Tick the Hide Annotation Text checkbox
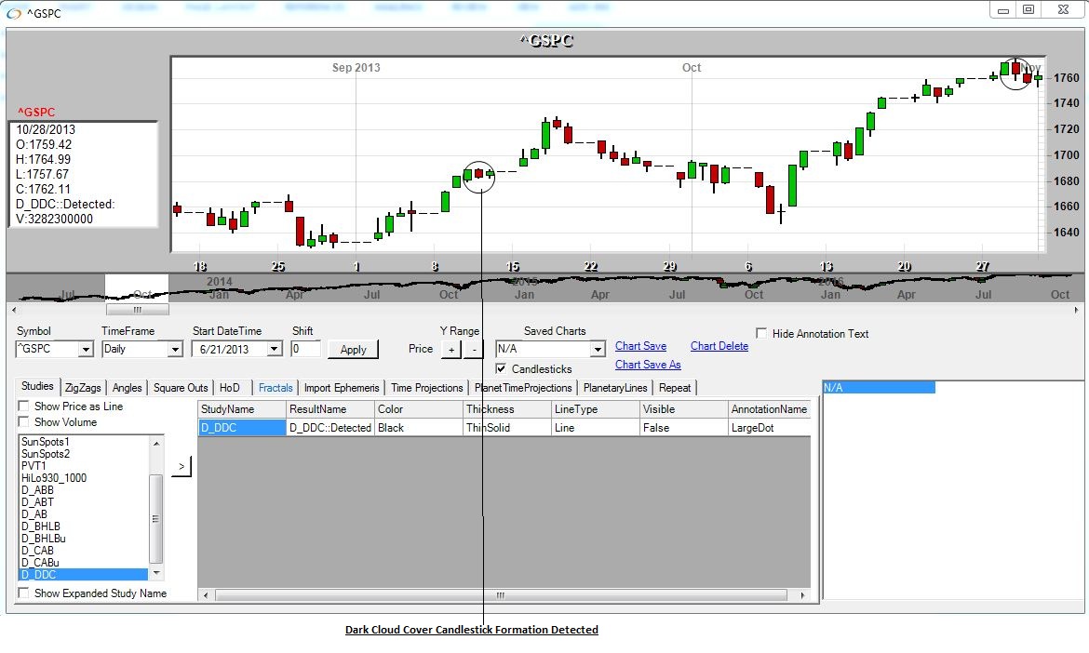1089x653 pixels. 761,334
